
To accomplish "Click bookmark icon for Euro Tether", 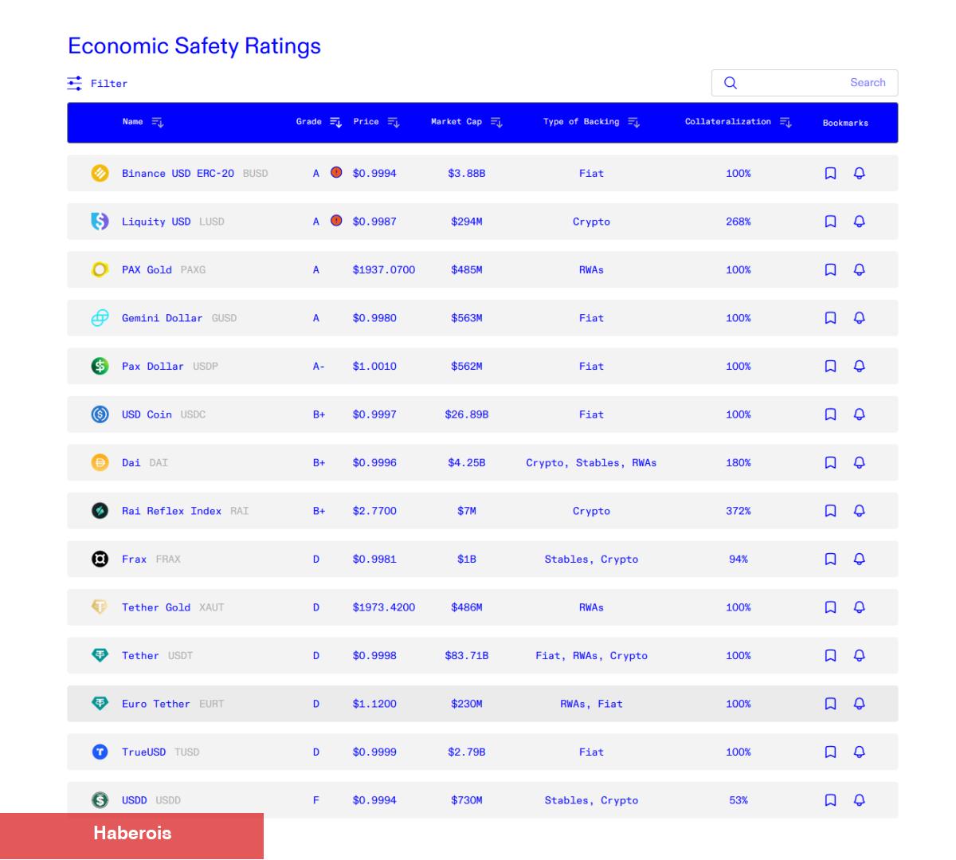I will [x=830, y=704].
